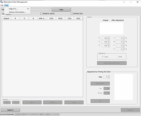This screenshot has height=116, width=141.
Task: Enable the CMYK(0-255) checkbox
Action: (72, 14)
